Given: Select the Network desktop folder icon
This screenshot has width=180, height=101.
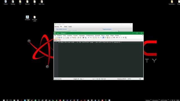Looking at the screenshot, I should click(27, 3).
